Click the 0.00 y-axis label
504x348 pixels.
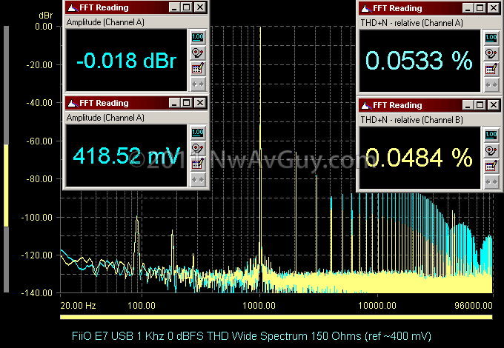[x=44, y=27]
